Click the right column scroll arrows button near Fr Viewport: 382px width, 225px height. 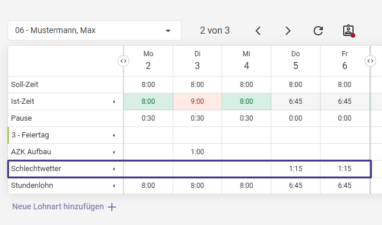(x=370, y=61)
